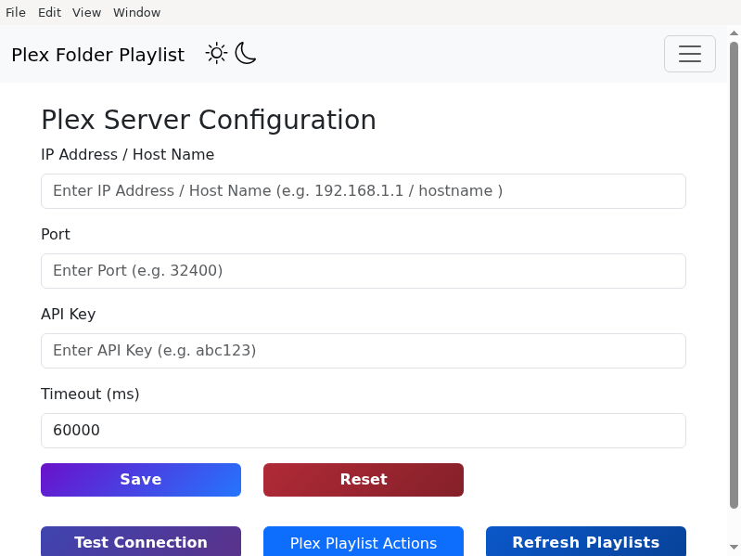Switch to light theme via sun icon
The width and height of the screenshot is (741, 556).
(216, 54)
